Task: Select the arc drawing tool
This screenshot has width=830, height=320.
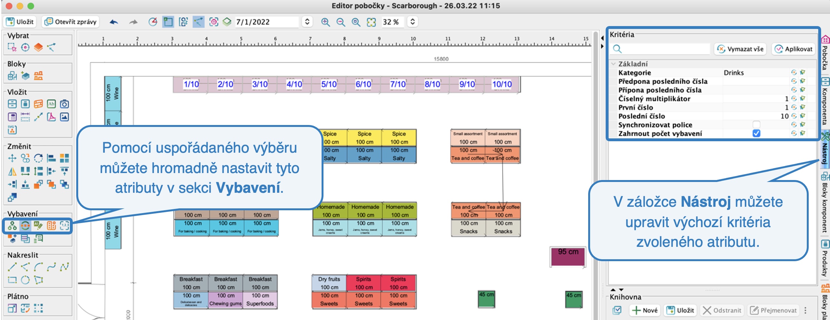Action: [x=38, y=267]
